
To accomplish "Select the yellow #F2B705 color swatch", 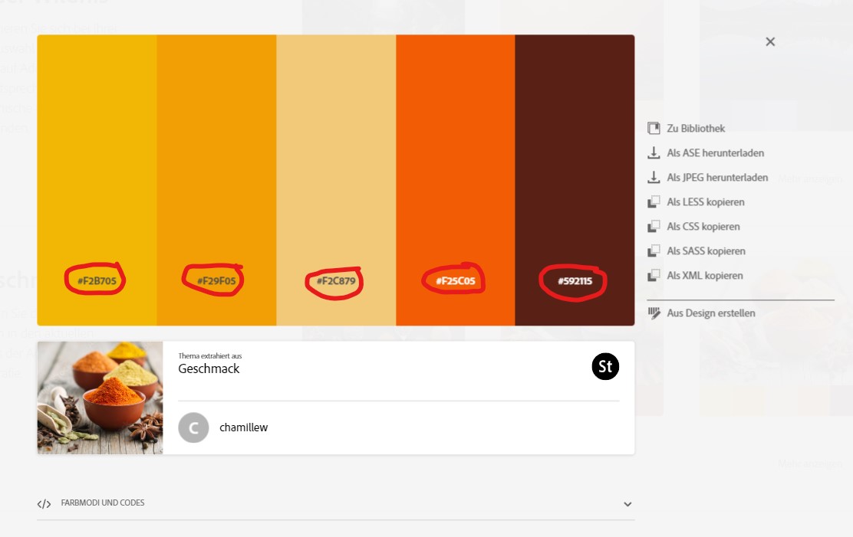I will click(97, 180).
